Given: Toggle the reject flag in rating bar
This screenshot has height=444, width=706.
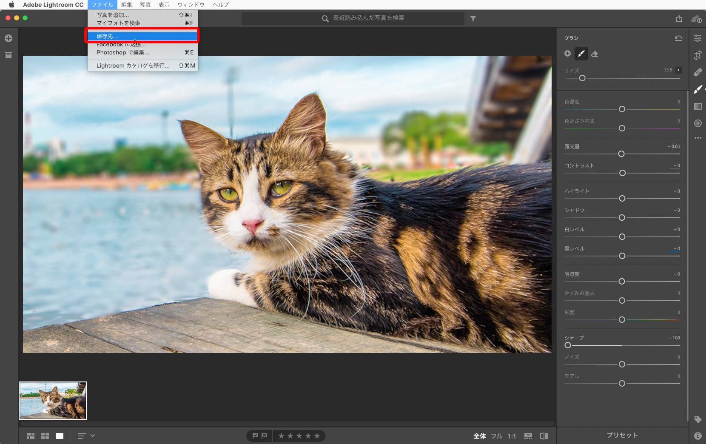Looking at the screenshot, I should (265, 435).
